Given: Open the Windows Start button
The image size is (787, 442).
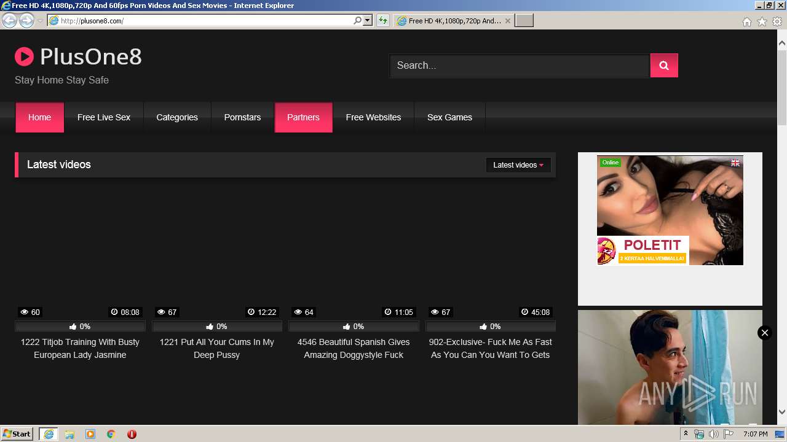Looking at the screenshot, I should 17,434.
